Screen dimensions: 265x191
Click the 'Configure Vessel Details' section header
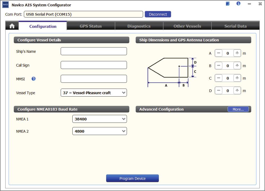click(x=72, y=40)
